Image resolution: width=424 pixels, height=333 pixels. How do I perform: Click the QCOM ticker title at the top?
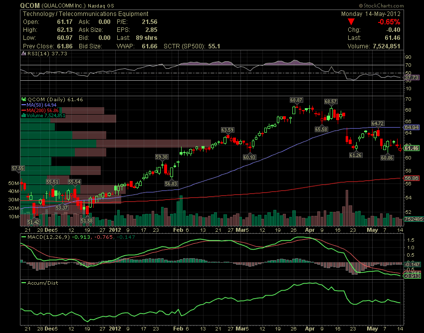pyautogui.click(x=30, y=5)
